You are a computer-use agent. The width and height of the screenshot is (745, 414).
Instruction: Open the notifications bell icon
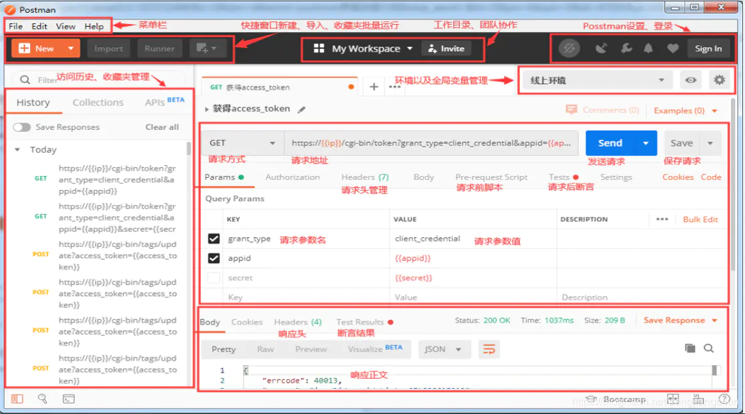pos(648,49)
